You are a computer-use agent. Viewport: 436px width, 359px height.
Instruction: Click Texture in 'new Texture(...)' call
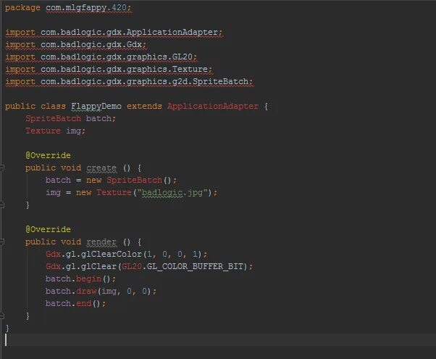tap(114, 192)
